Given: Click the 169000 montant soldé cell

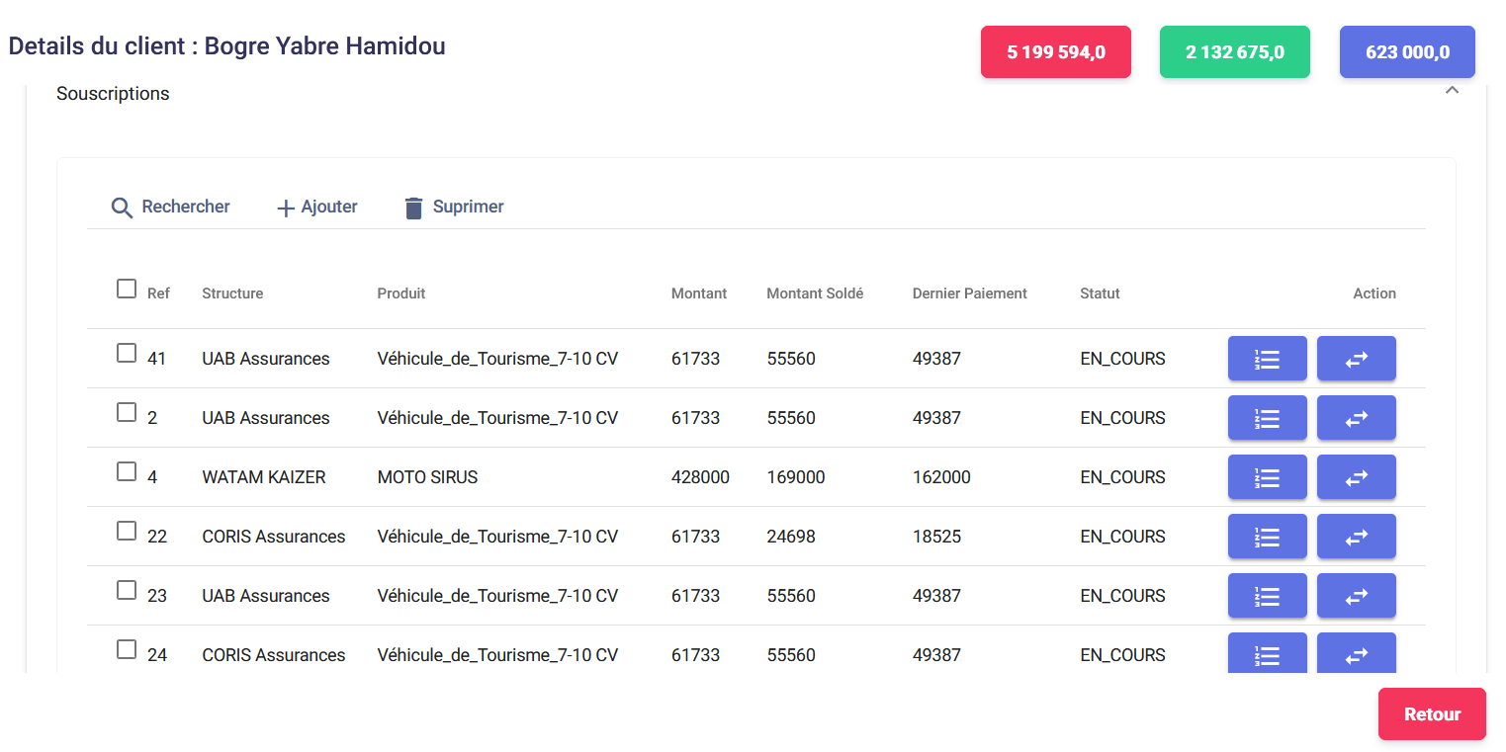Looking at the screenshot, I should point(796,477).
